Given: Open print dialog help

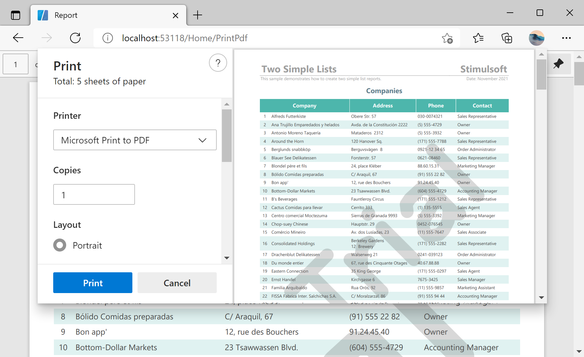Looking at the screenshot, I should coord(218,63).
